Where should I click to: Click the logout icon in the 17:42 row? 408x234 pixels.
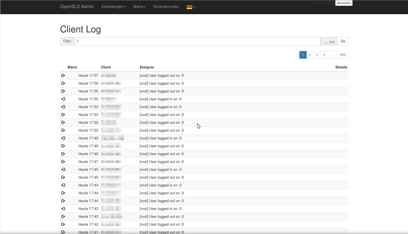(63, 224)
